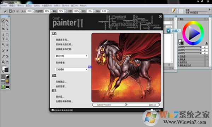Select the Pen tool in the toolbox
This screenshot has height=127, width=212.
3,35
